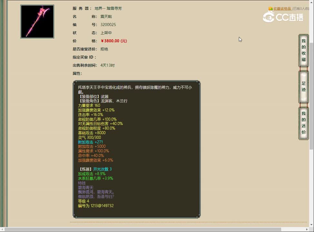Click the item number 3200025
The width and height of the screenshot is (314, 232).
click(108, 24)
